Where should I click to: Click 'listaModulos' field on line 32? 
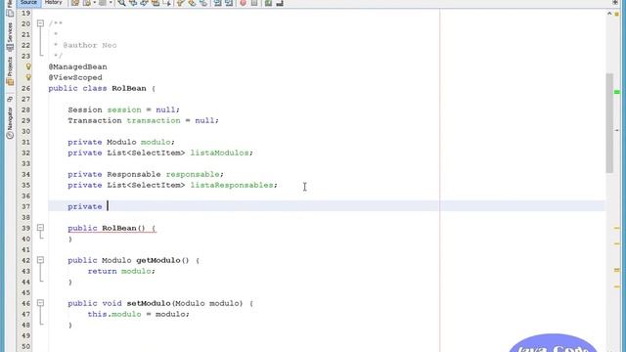pos(219,153)
